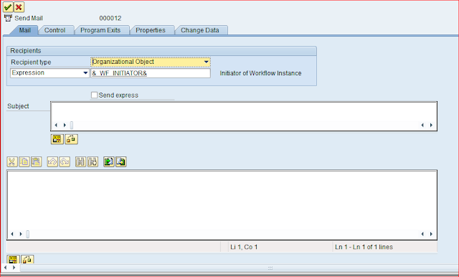Subject field scroll-right arrow at the left end
Screen dimensions: 459x277
pyautogui.click(x=65, y=126)
